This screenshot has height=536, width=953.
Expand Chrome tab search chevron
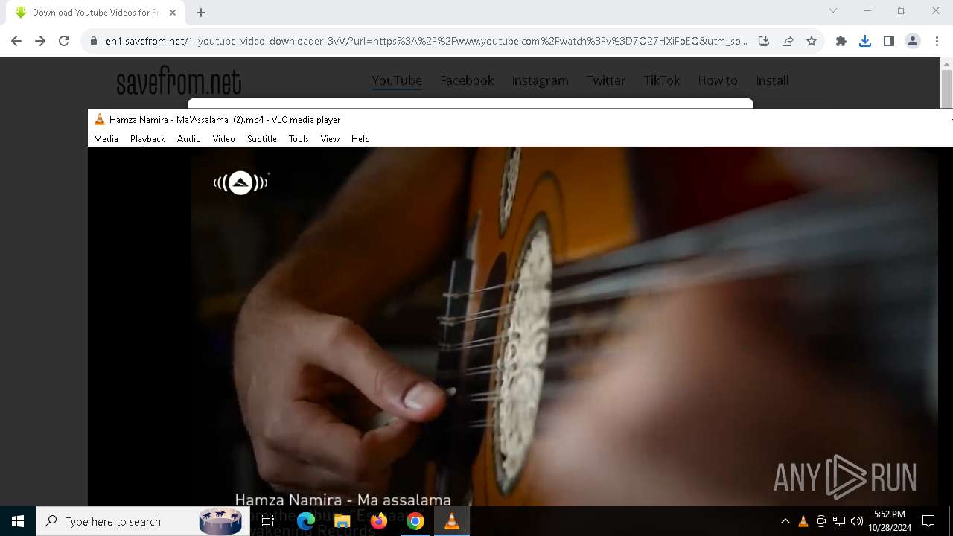point(833,10)
